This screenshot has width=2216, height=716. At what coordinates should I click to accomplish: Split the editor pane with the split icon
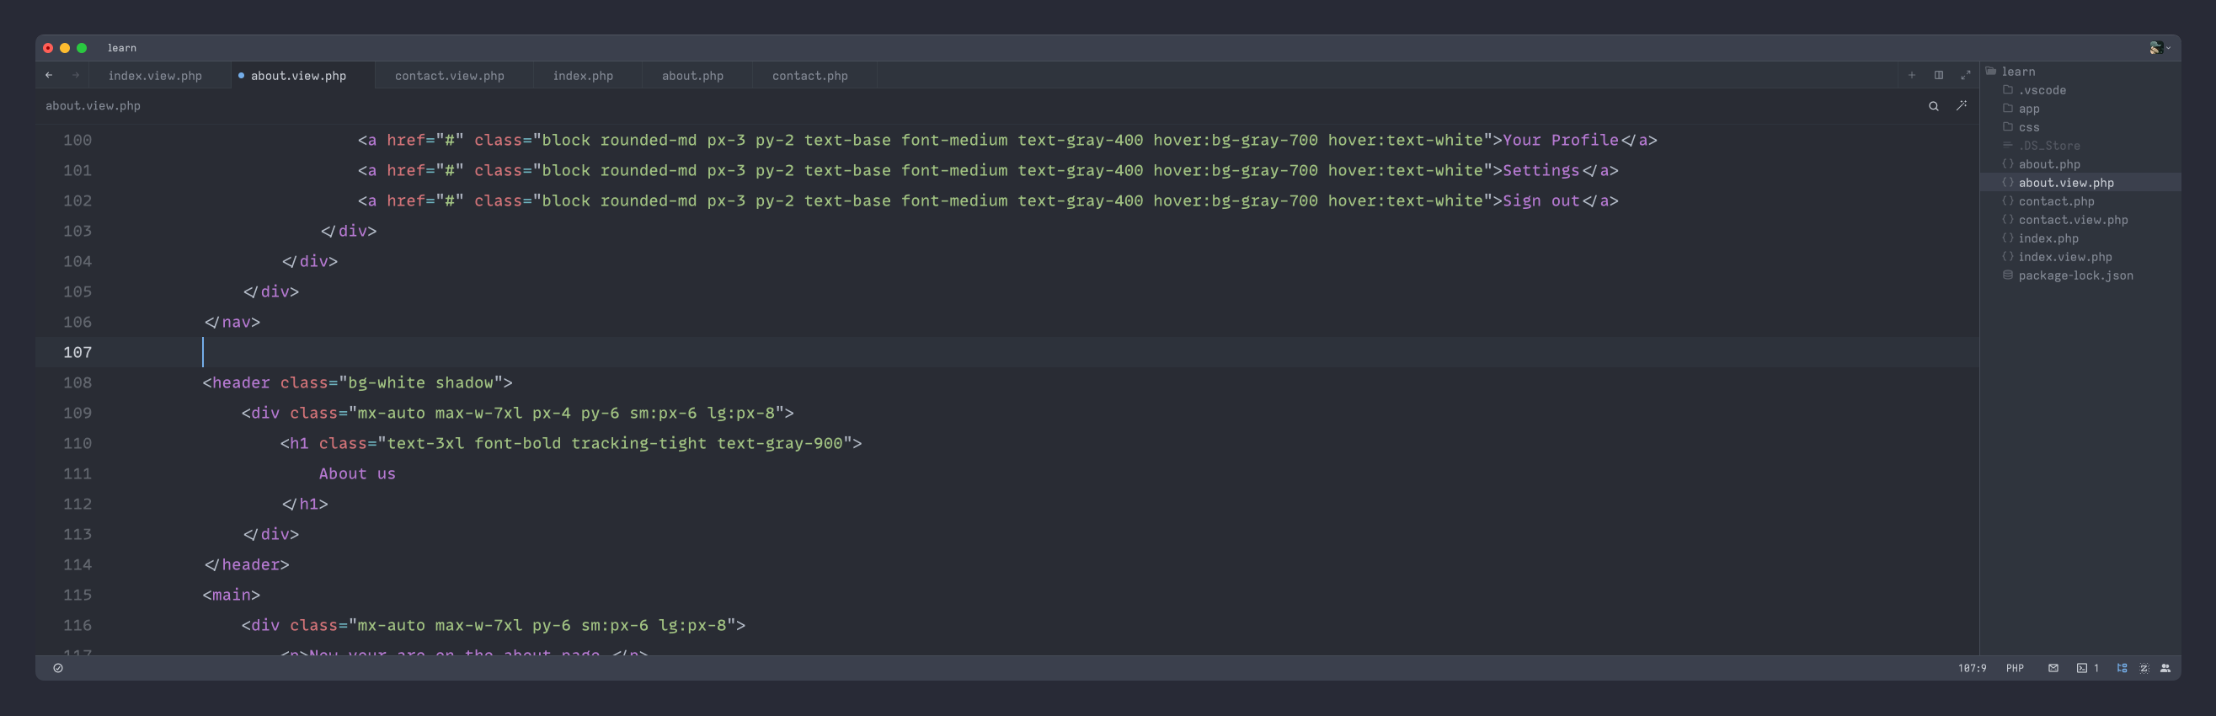point(1938,75)
